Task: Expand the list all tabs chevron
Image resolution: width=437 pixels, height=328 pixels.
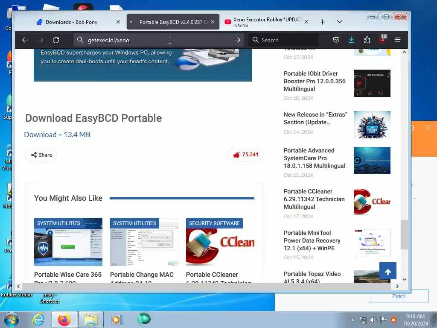Action: click(x=339, y=22)
